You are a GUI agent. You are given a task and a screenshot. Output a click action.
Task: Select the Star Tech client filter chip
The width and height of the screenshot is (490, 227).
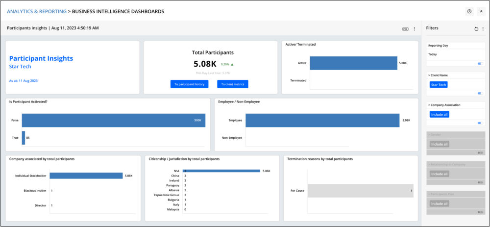tap(439, 85)
